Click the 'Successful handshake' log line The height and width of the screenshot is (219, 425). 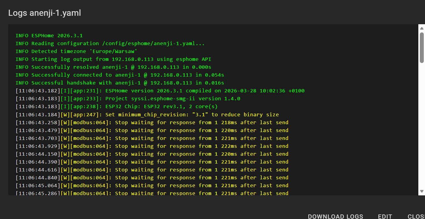(x=120, y=83)
